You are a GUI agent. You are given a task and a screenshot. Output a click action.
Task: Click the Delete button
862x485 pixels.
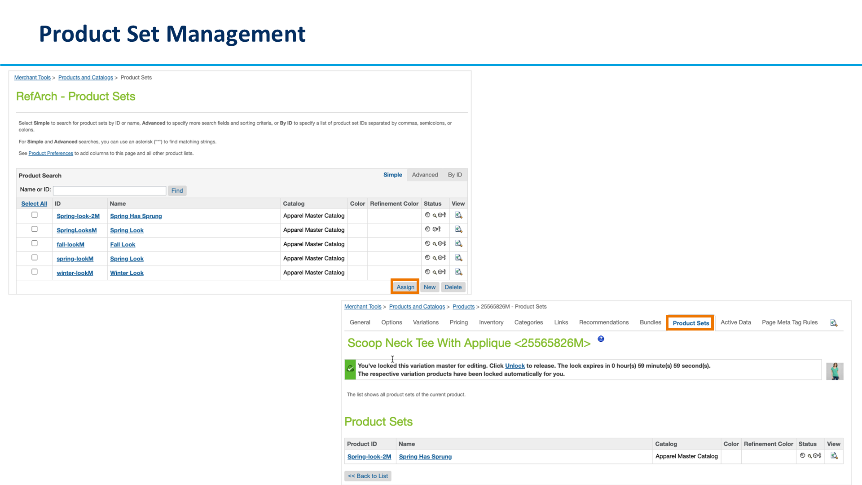click(x=453, y=287)
